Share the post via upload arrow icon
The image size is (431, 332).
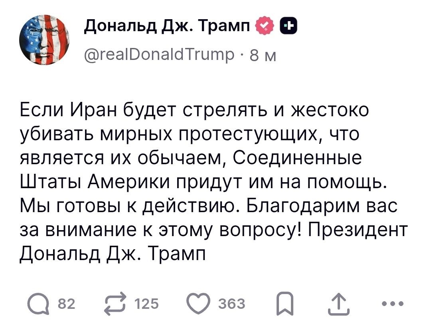(335, 304)
